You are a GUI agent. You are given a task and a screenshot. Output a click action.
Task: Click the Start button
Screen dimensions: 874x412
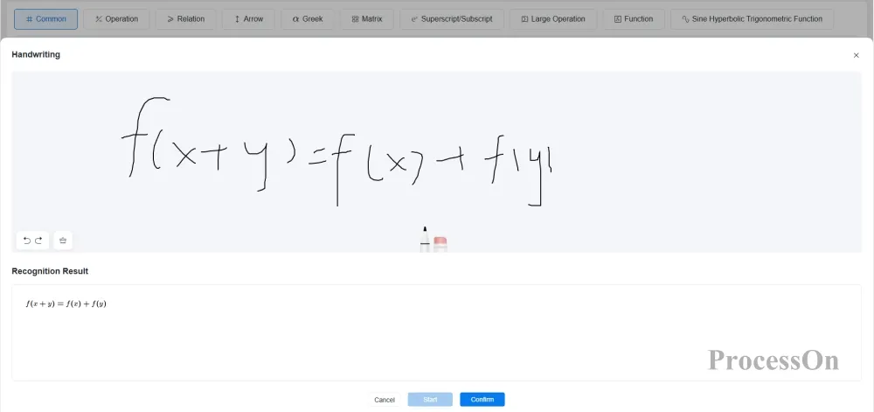(430, 400)
